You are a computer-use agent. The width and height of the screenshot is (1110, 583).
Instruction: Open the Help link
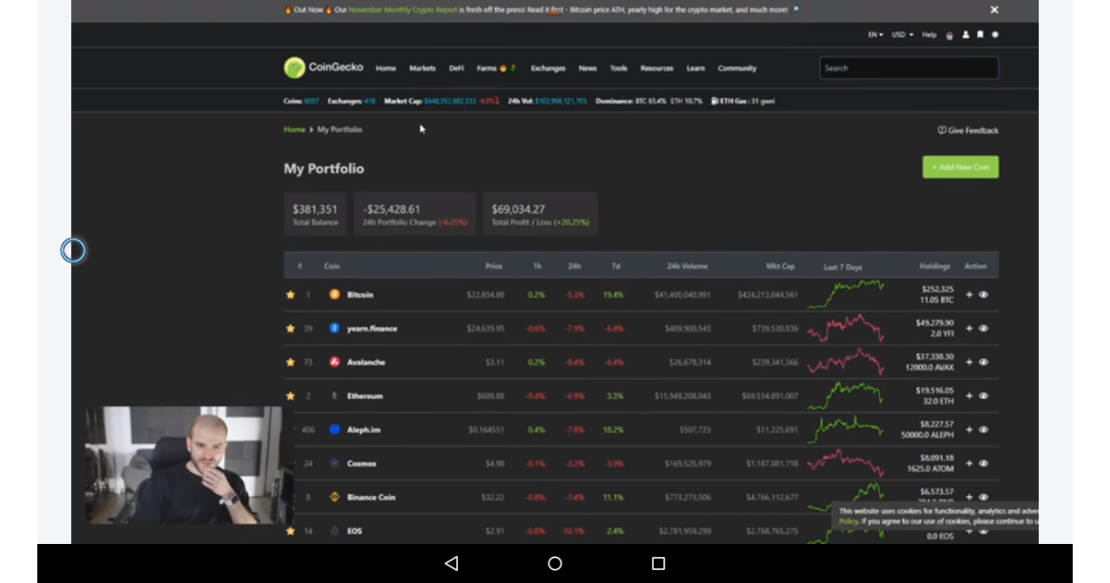pyautogui.click(x=929, y=35)
